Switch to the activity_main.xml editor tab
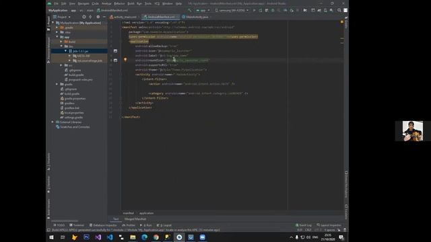Screen dimensions: 431x242 tap(123, 17)
